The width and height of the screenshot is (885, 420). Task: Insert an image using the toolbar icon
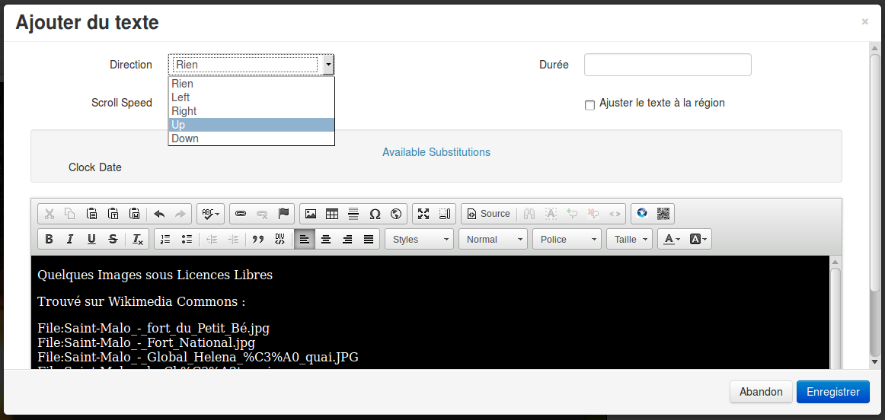click(x=311, y=214)
